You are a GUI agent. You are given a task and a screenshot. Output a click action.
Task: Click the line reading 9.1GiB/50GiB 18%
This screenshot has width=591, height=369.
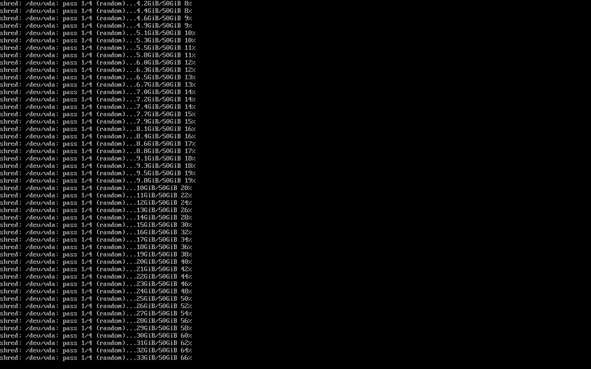coord(98,159)
